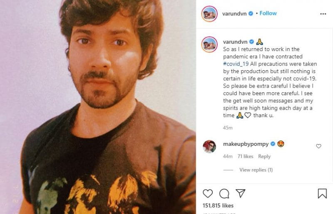Like makeupbypompy's comment with the small heart
The image size is (333, 214).
(x=318, y=146)
